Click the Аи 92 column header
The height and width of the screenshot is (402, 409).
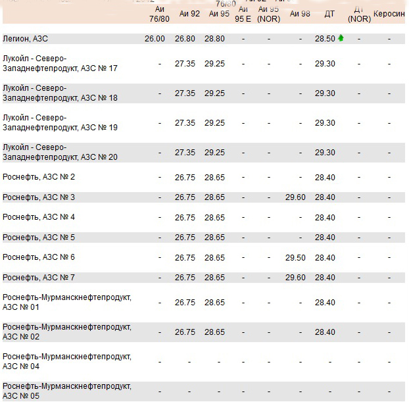187,13
